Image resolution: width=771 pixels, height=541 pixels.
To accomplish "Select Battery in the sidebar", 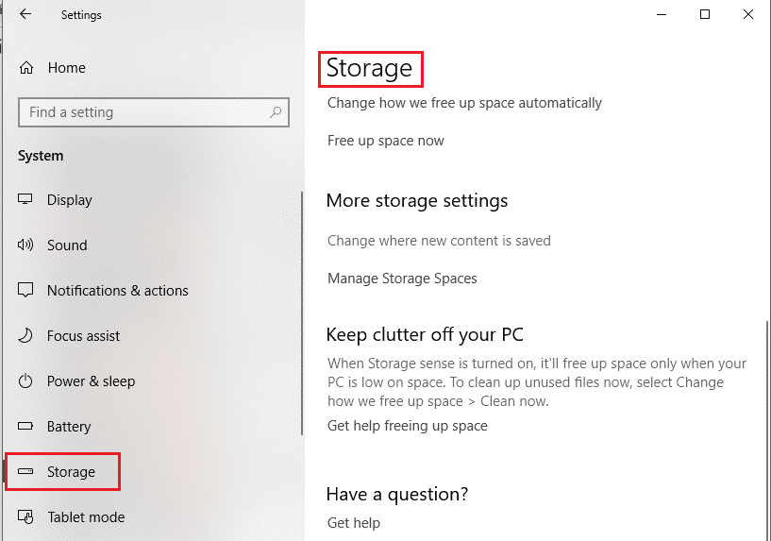I will pos(69,427).
